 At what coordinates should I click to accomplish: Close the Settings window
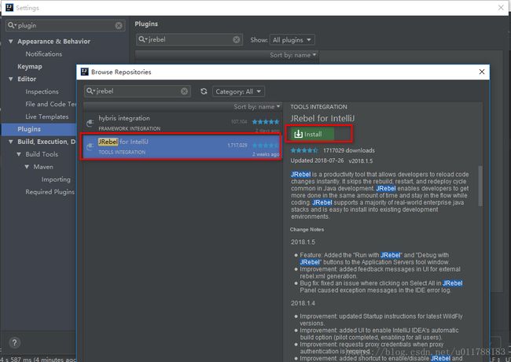pos(502,8)
